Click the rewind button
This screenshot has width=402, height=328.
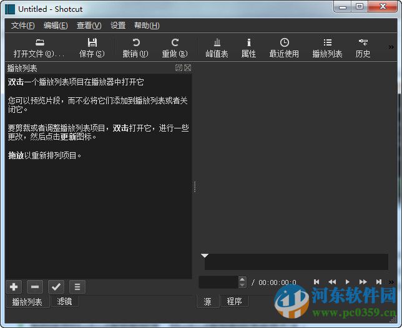[332, 282]
